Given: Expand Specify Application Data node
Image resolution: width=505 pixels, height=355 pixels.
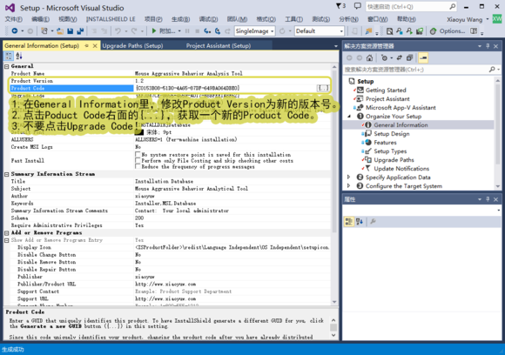Looking at the screenshot, I should tap(349, 177).
